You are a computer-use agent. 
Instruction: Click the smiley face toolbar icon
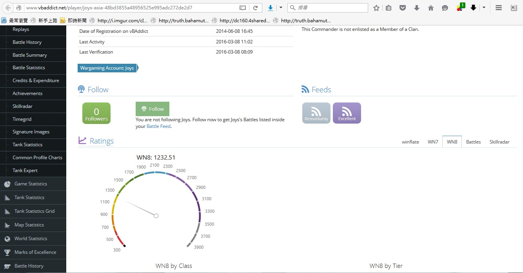pyautogui.click(x=445, y=8)
